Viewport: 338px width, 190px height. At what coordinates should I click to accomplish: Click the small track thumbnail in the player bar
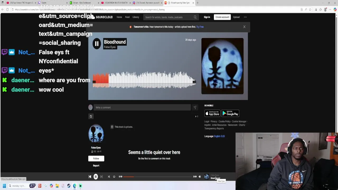tap(206, 177)
